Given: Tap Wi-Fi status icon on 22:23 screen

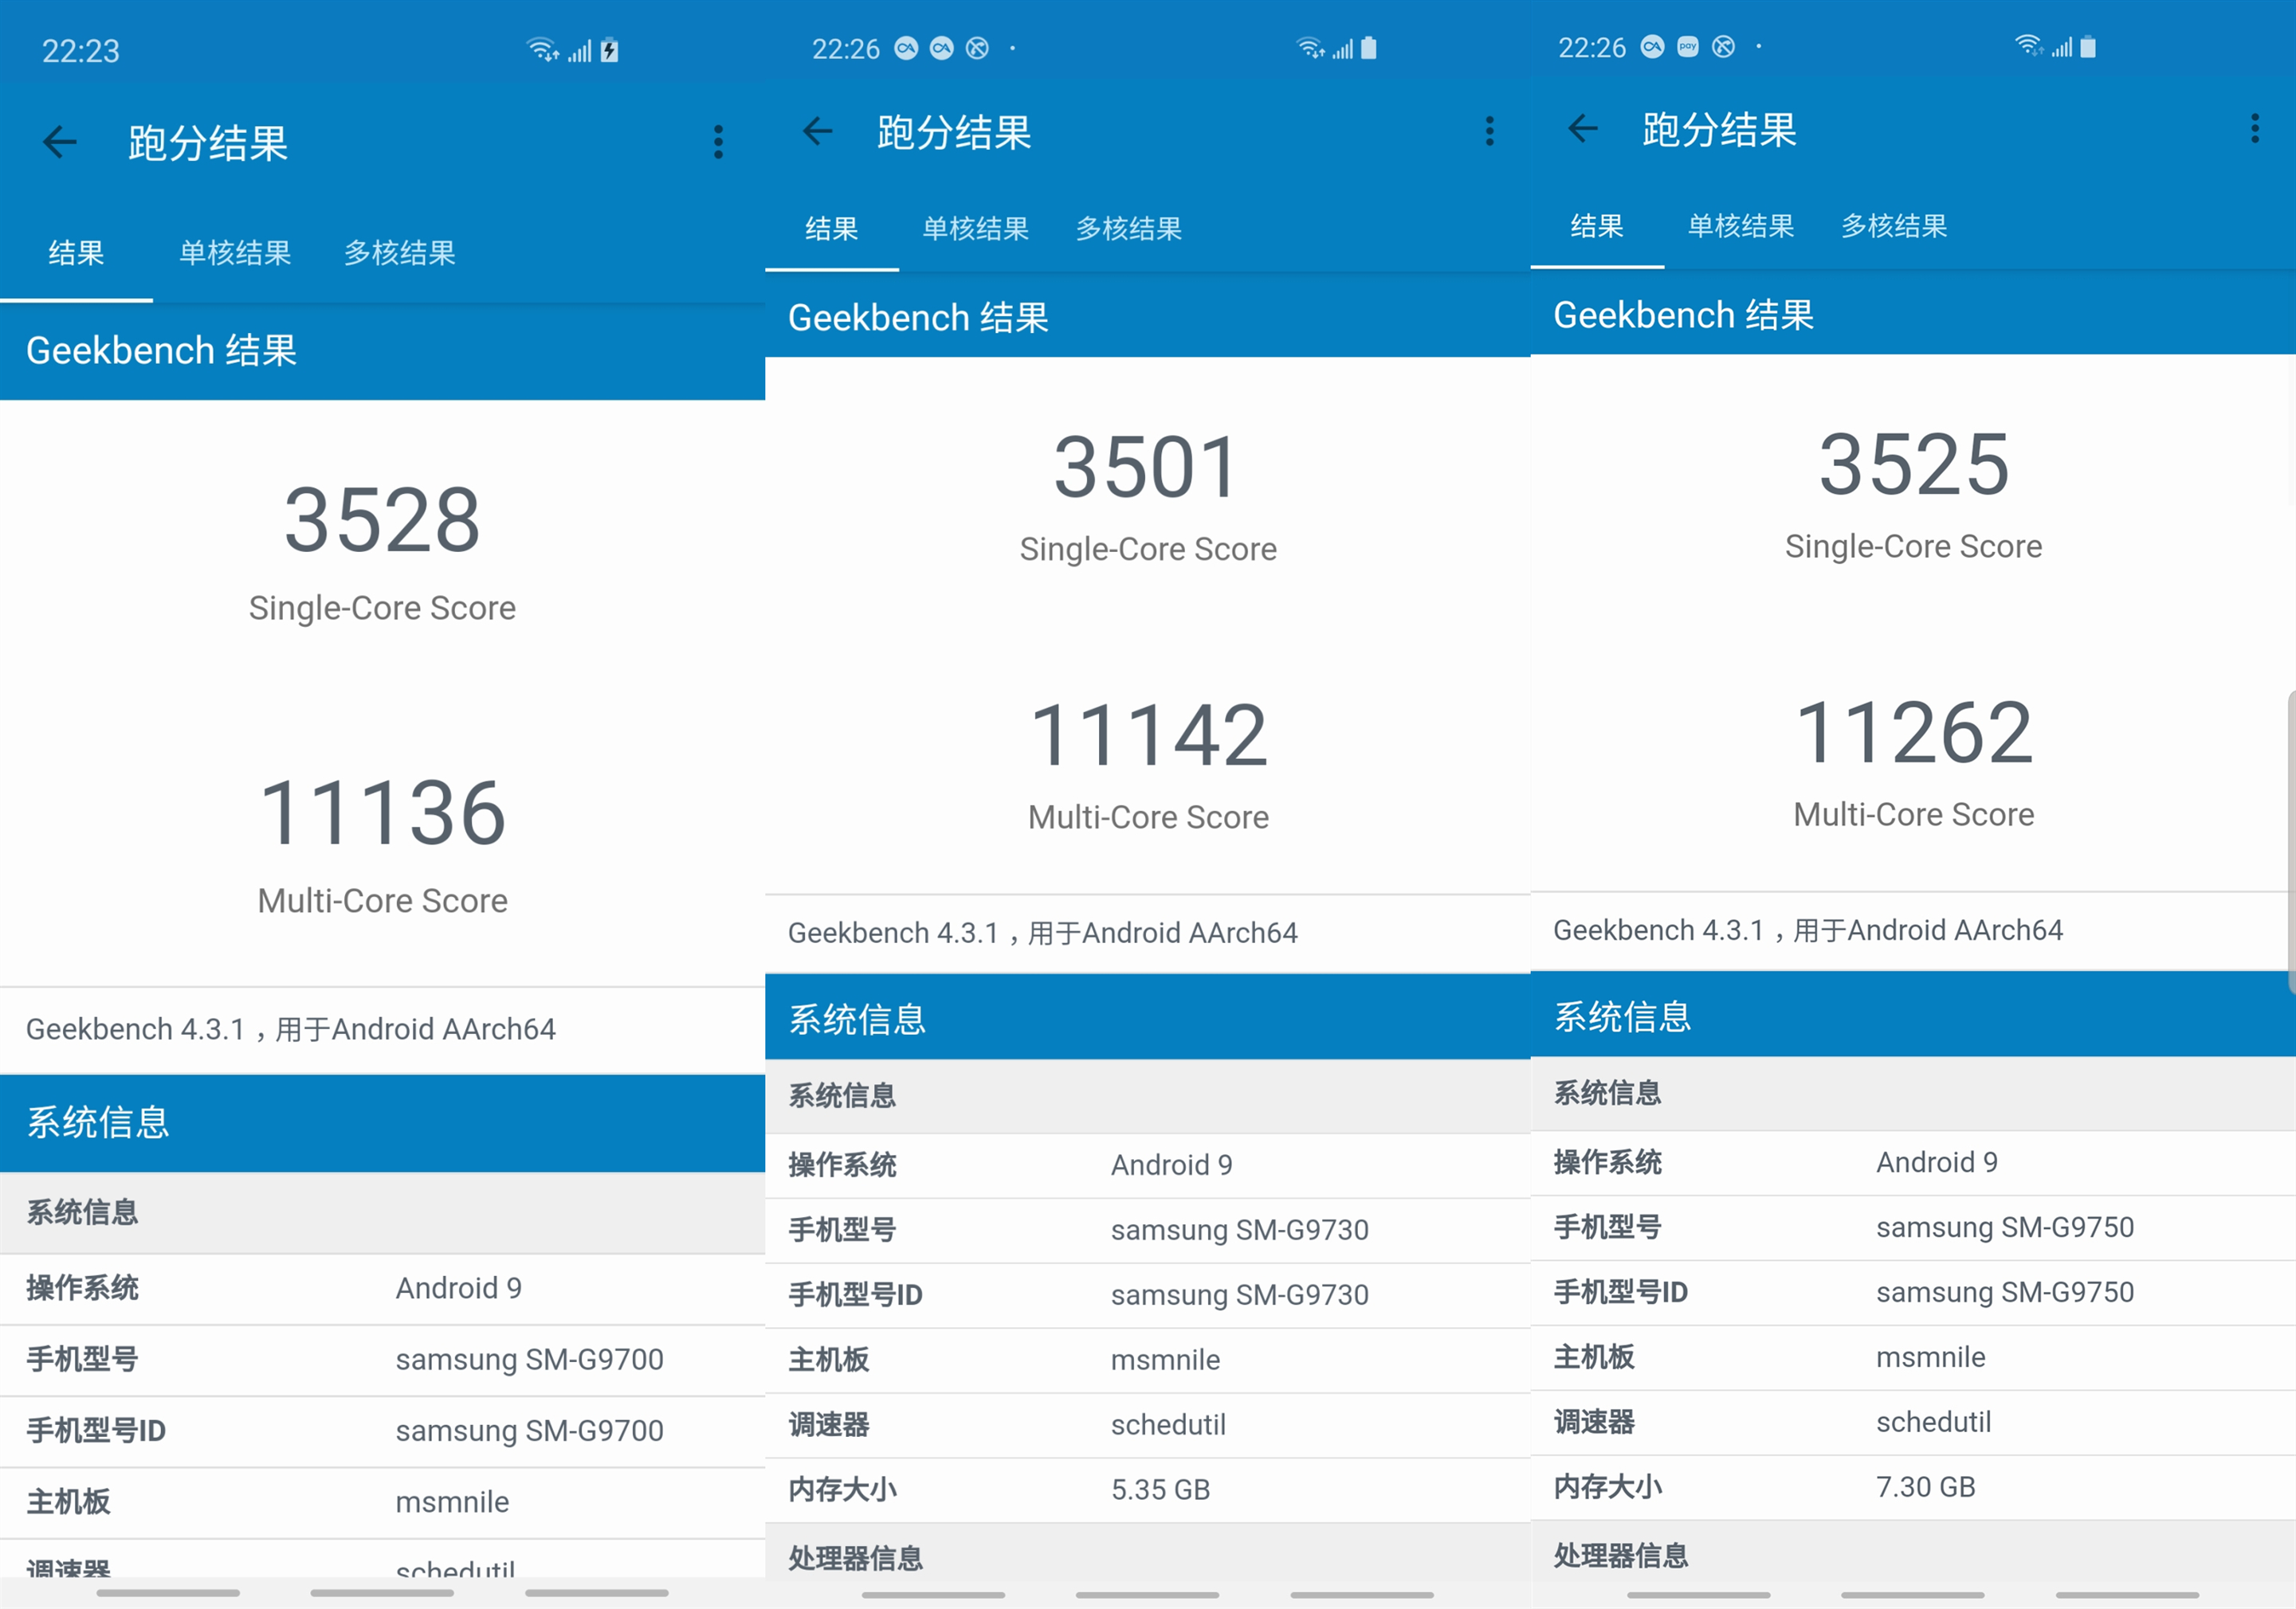Looking at the screenshot, I should (543, 49).
